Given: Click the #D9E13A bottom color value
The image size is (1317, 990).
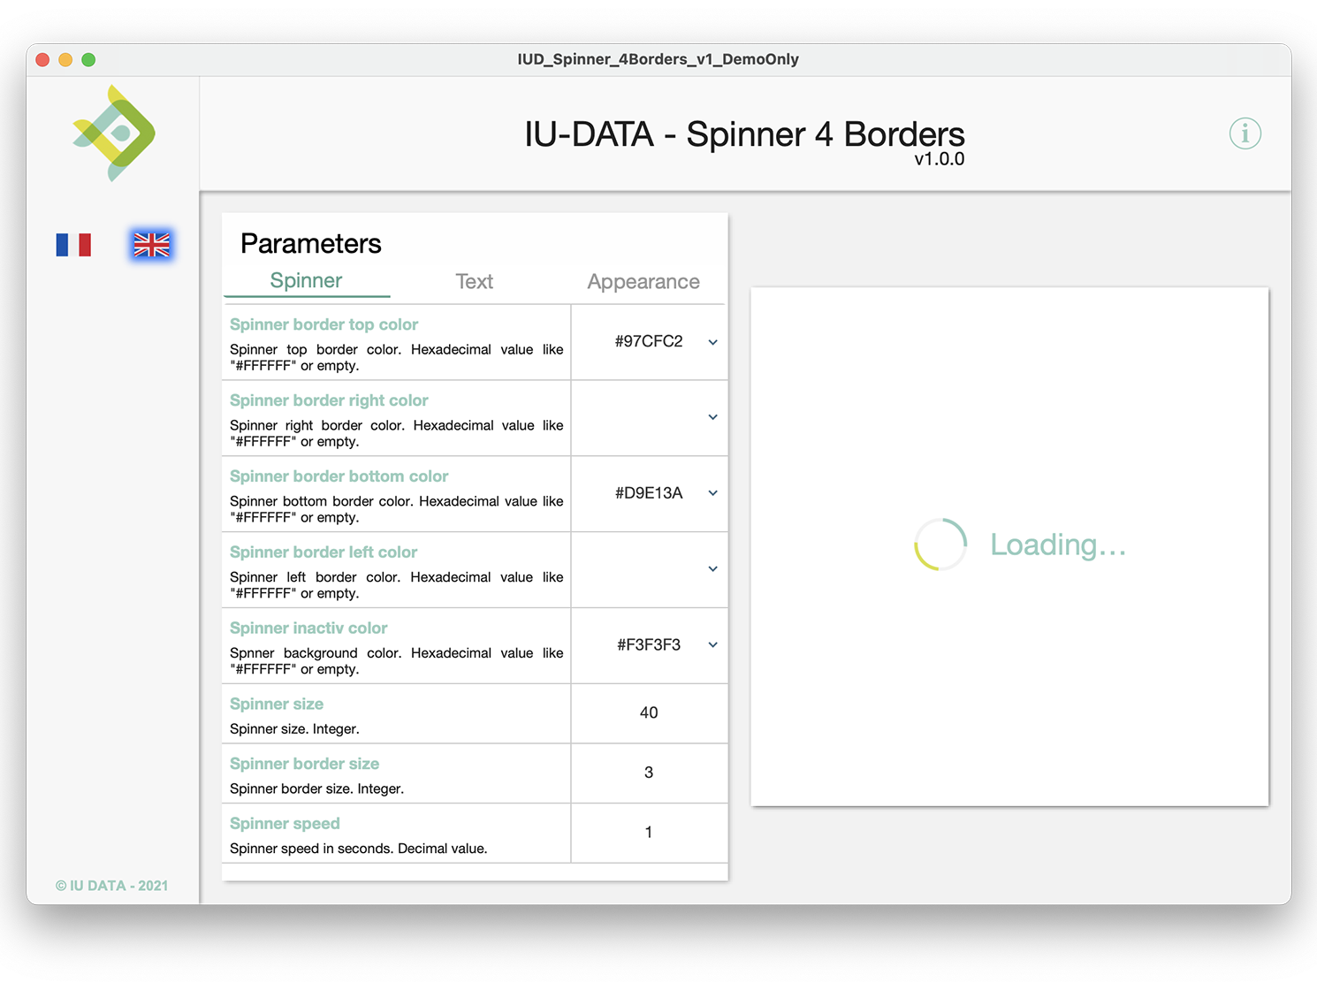Looking at the screenshot, I should tap(649, 493).
